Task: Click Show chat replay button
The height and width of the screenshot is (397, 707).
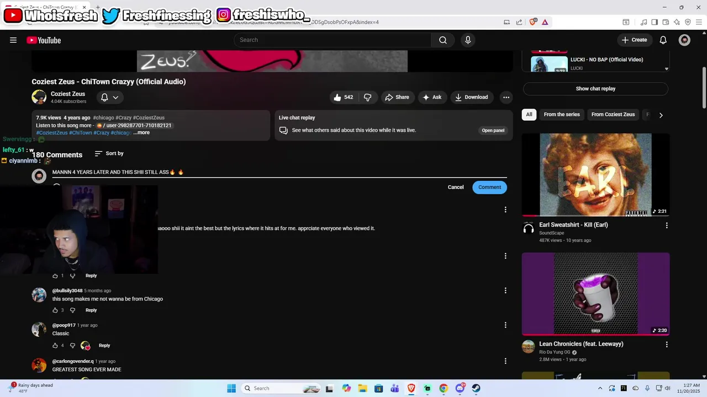Action: click(x=595, y=89)
